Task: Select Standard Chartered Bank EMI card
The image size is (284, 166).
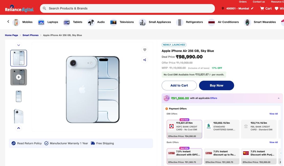Action: [222, 129]
